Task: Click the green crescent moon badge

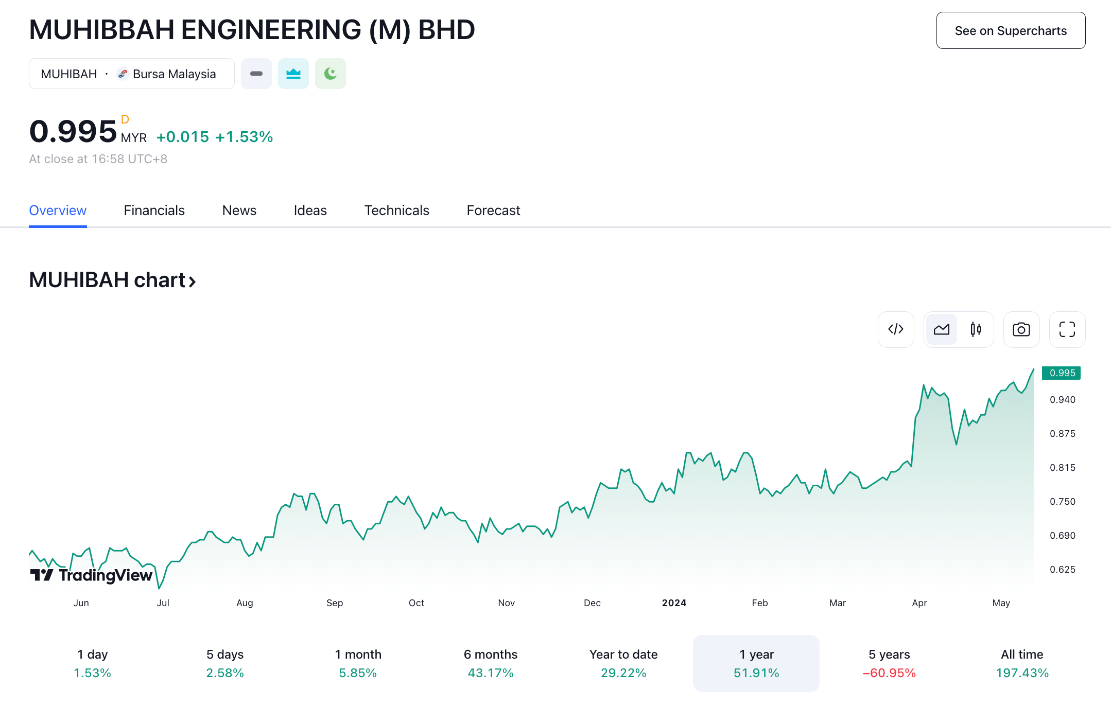Action: pos(331,74)
